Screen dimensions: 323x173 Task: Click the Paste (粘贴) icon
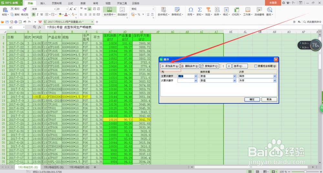5,10
